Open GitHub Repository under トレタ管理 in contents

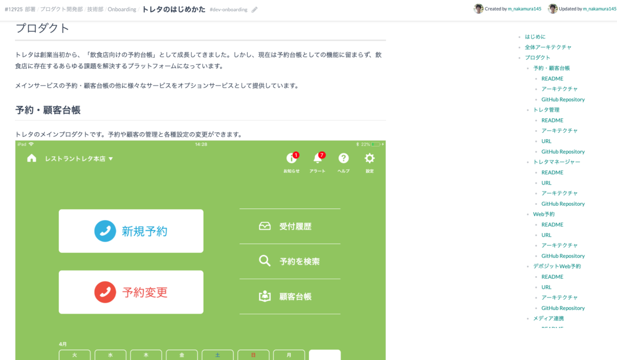pyautogui.click(x=563, y=152)
